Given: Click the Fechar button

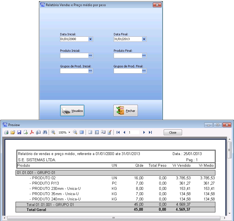Looking at the screenshot, I should 126,110.
